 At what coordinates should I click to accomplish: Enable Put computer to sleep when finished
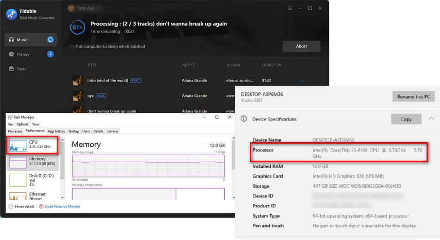pyautogui.click(x=72, y=46)
